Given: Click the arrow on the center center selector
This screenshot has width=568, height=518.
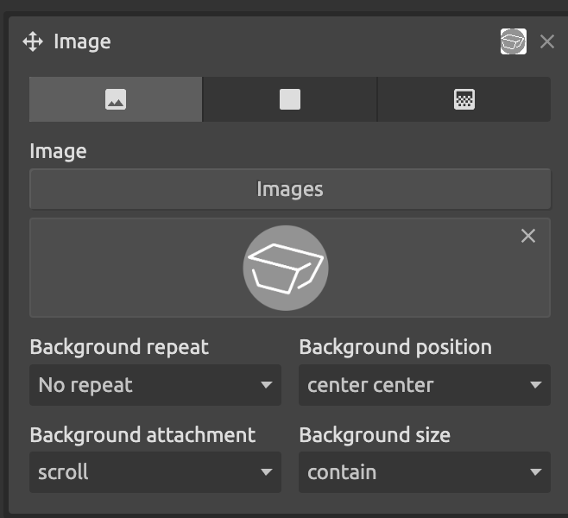Looking at the screenshot, I should point(536,385).
